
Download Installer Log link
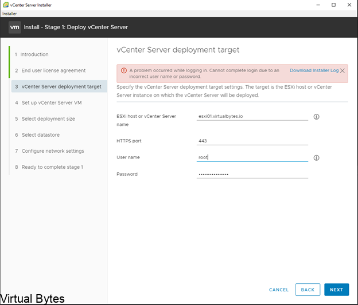(314, 70)
